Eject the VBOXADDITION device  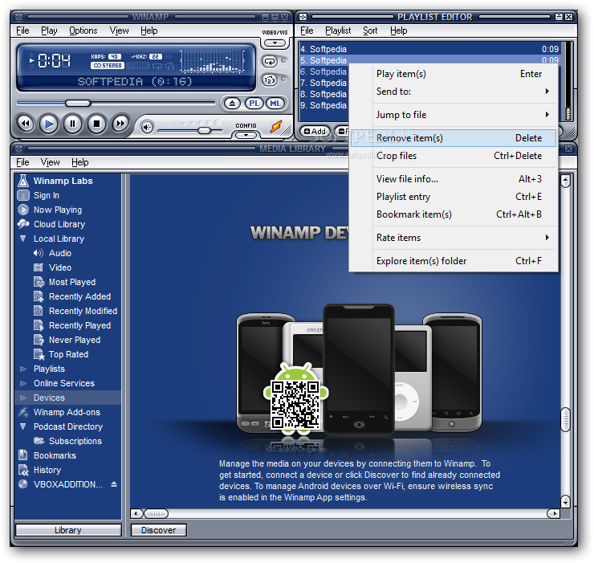(114, 484)
